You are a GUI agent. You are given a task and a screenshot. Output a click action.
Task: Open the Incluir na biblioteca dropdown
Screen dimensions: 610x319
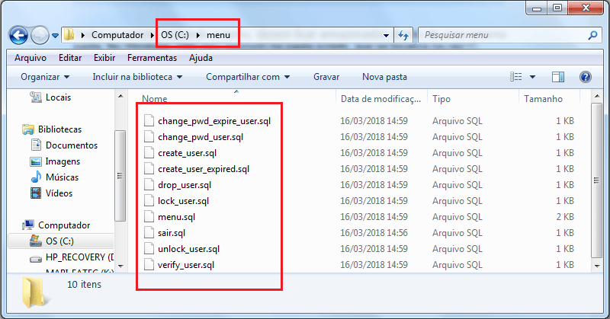coord(137,77)
